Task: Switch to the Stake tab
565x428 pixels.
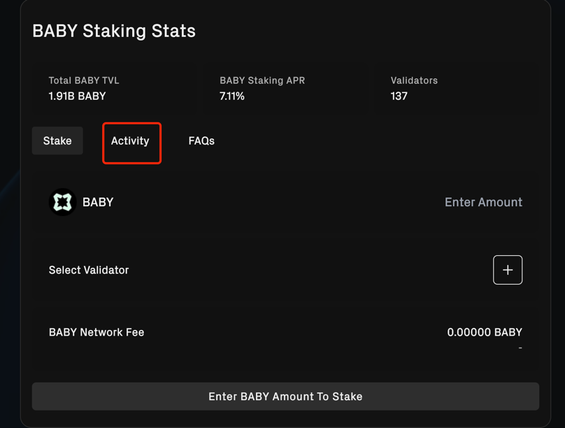Action: point(57,141)
